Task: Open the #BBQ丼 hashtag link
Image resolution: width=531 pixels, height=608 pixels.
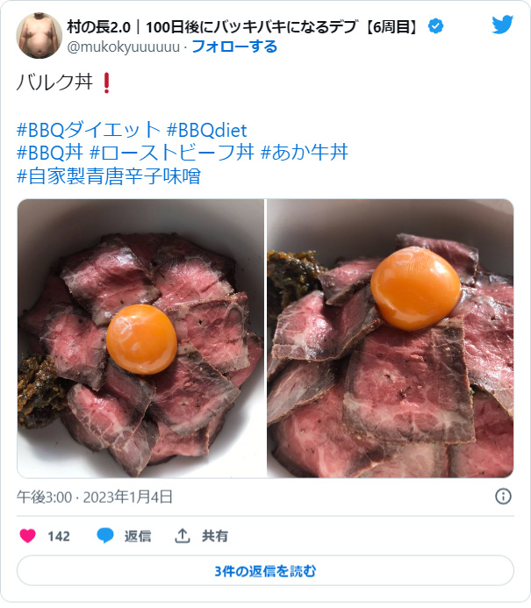Action: tap(50, 152)
